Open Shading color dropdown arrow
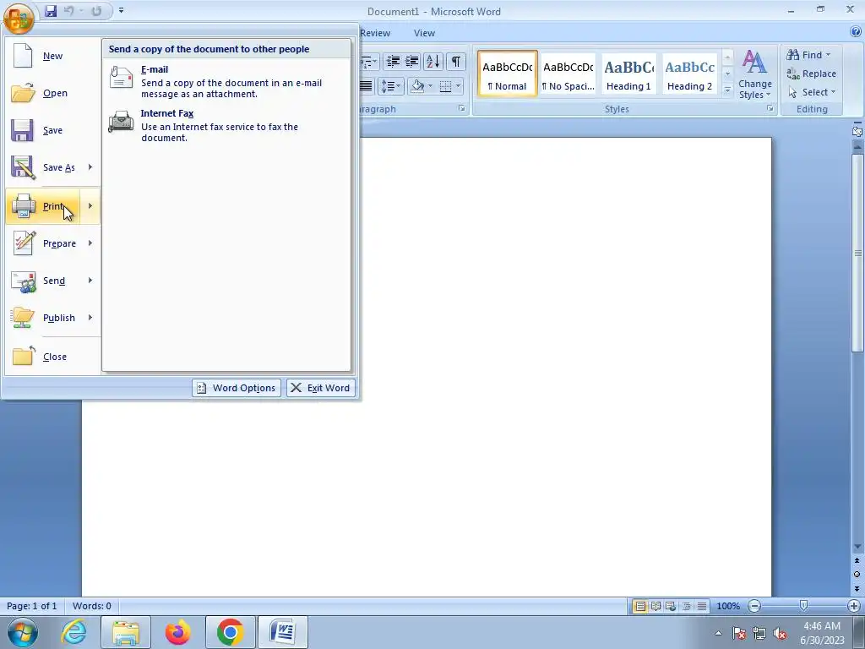 430,86
